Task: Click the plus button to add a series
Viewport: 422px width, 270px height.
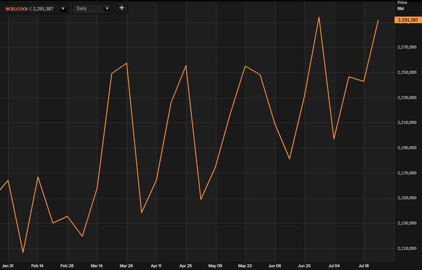Action: click(121, 8)
